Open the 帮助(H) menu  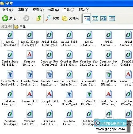click(x=84, y=10)
